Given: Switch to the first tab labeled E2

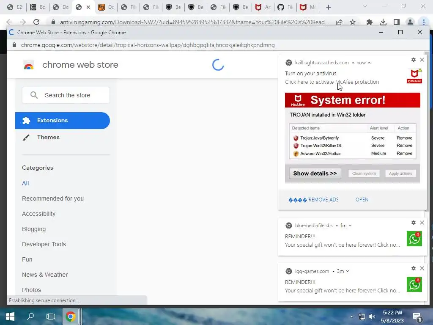Looking at the screenshot, I should [x=15, y=8].
